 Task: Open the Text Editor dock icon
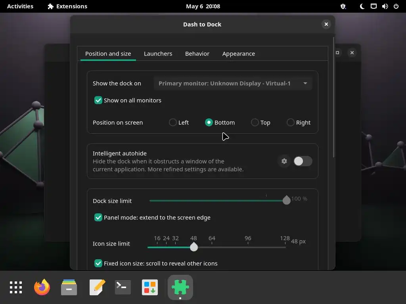97,287
